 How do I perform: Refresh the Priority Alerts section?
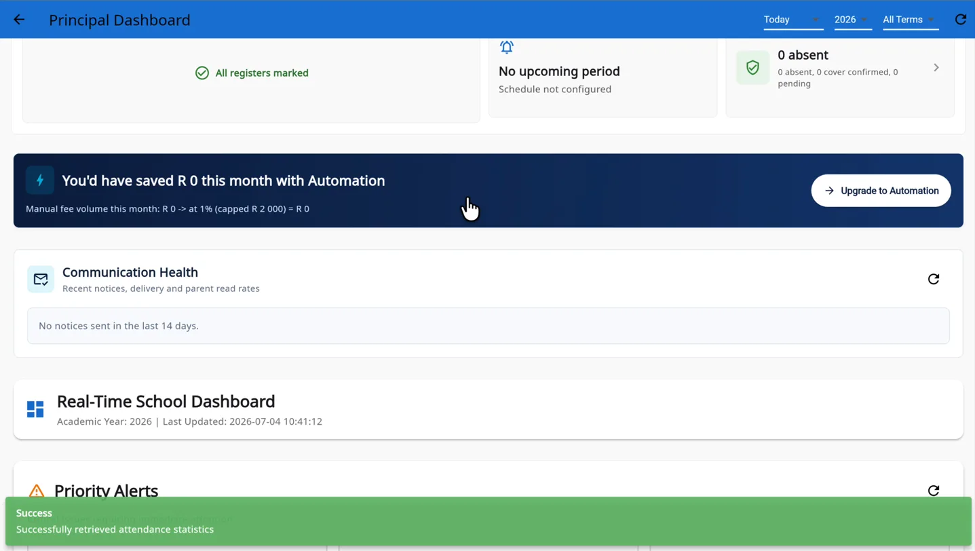click(x=934, y=491)
